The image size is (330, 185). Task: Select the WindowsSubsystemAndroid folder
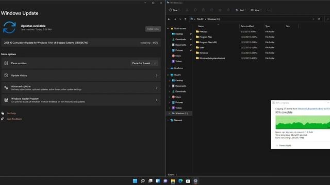click(x=210, y=58)
